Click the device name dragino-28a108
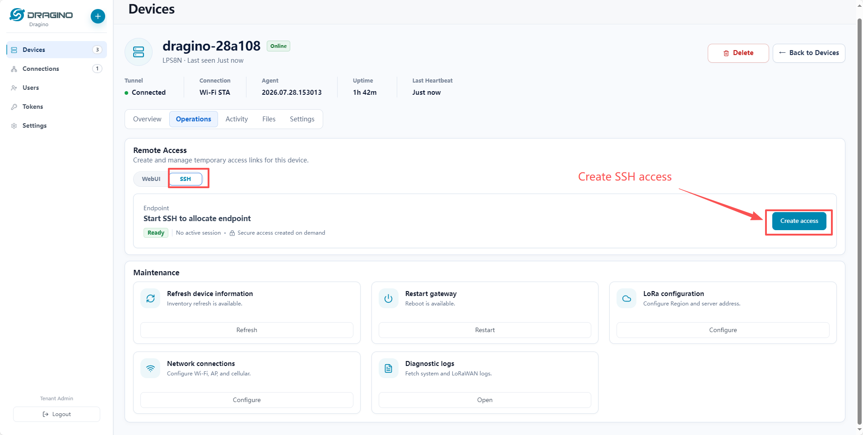 coord(211,46)
